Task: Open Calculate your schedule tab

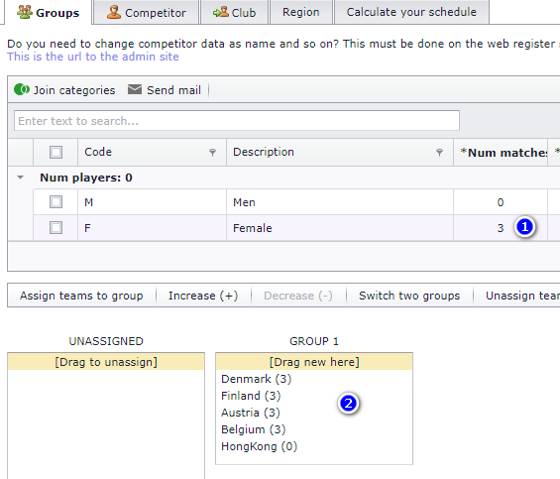Action: point(411,12)
